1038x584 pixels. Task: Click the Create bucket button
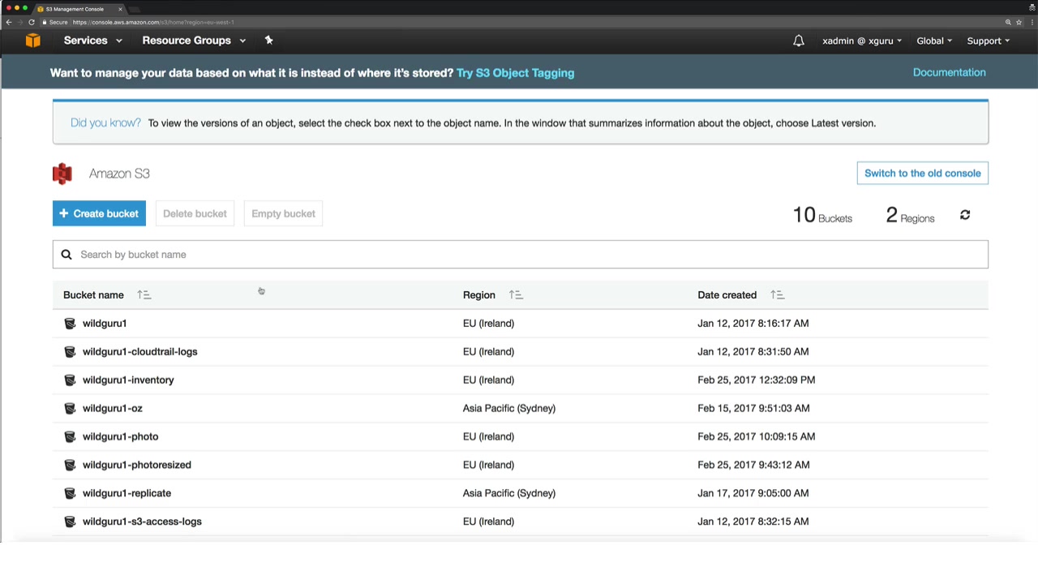(99, 213)
